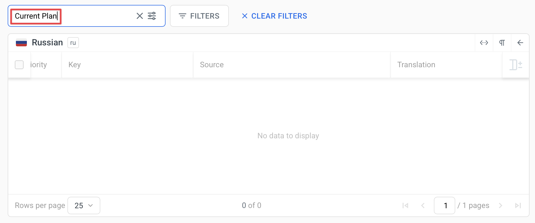Open the column settings icon
Screen dimensions: 535x223
(x=516, y=65)
